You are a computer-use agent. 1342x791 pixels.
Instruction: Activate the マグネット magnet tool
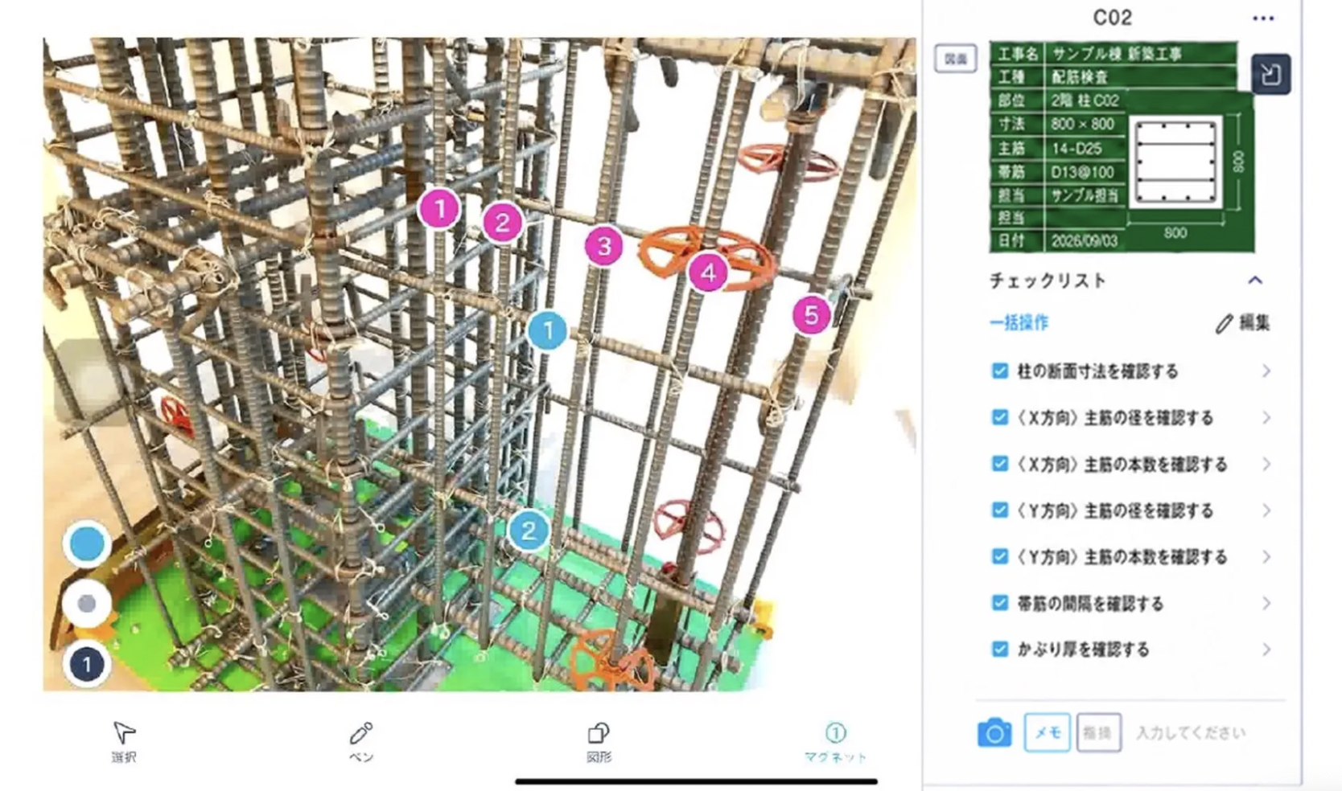coord(835,741)
